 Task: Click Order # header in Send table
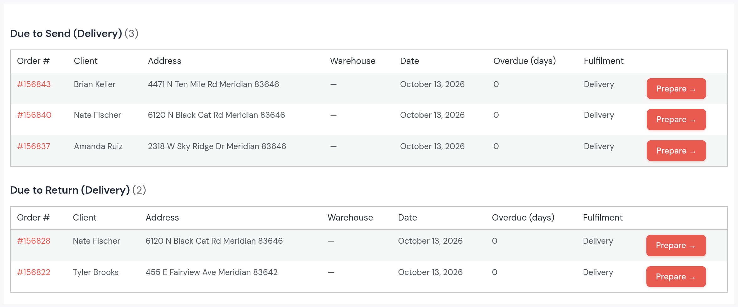tap(33, 61)
